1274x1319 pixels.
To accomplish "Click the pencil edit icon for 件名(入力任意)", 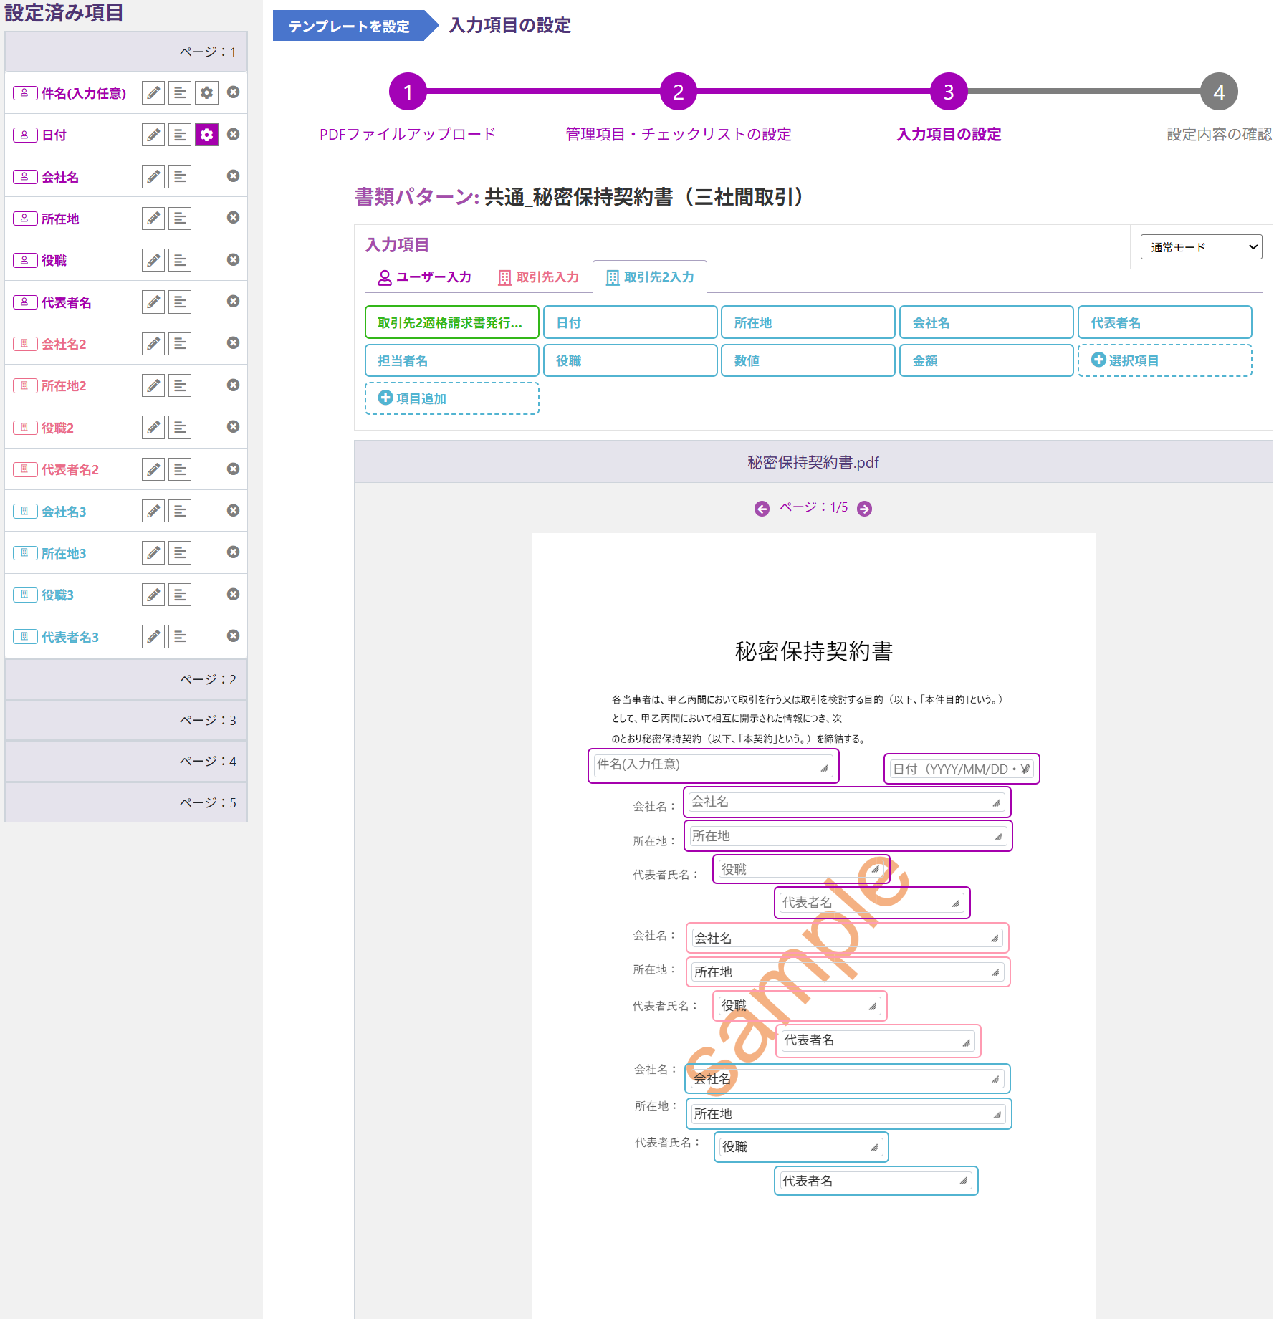I will pos(153,92).
